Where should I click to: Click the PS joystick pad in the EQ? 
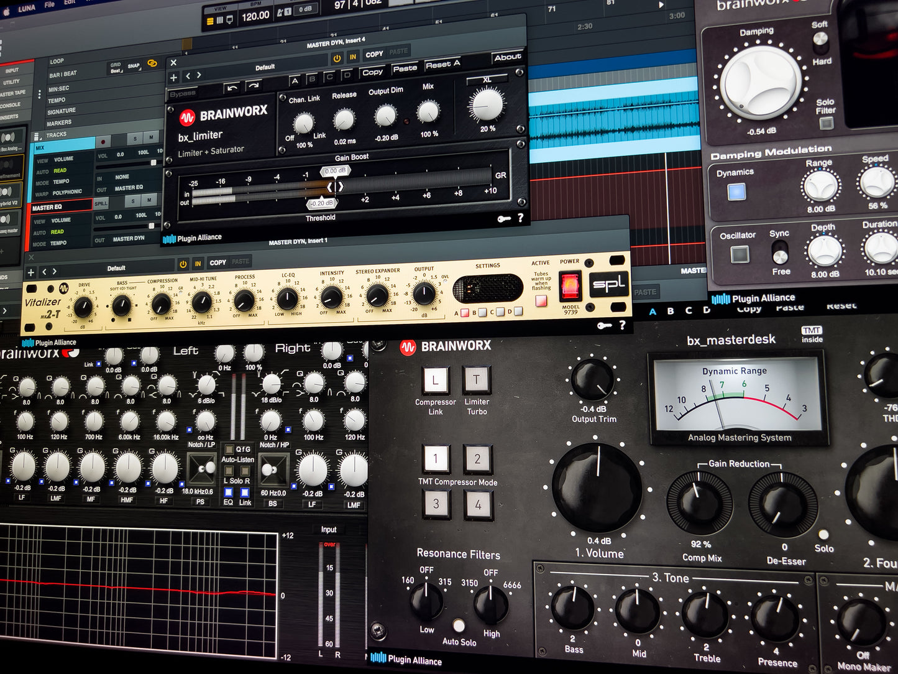tap(202, 469)
